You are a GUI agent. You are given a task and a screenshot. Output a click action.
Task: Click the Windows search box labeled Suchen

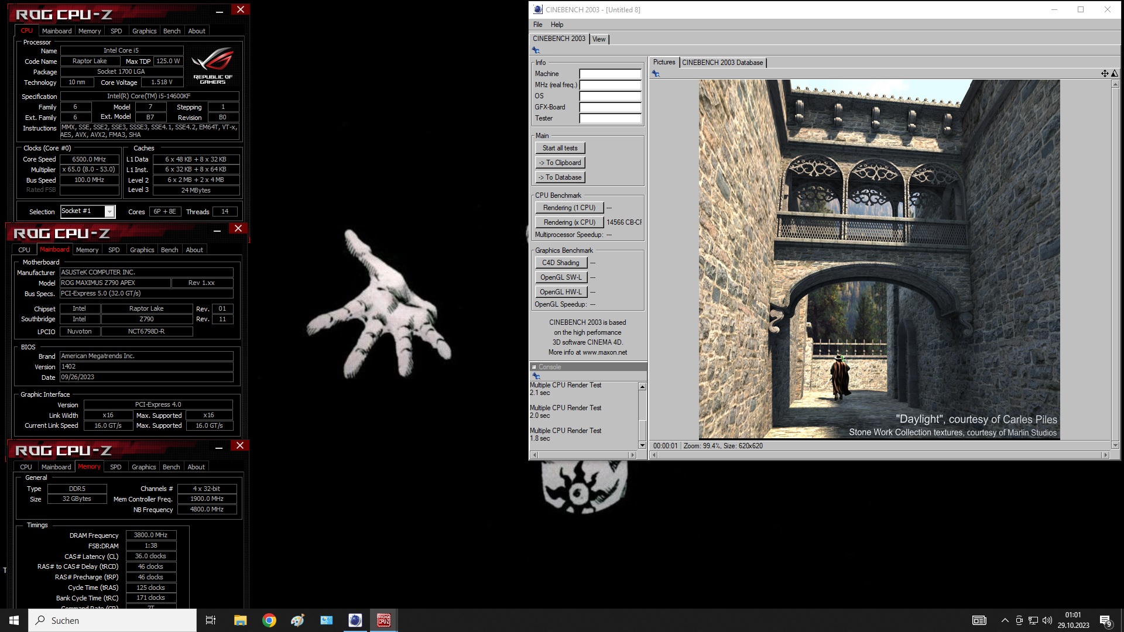(x=112, y=620)
